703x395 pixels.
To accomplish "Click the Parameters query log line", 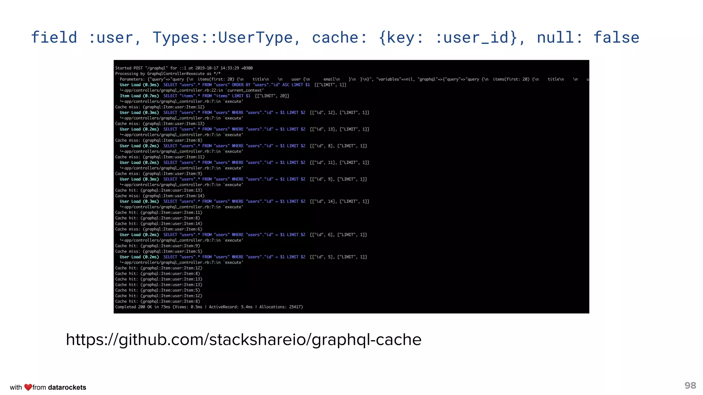I will (x=354, y=79).
